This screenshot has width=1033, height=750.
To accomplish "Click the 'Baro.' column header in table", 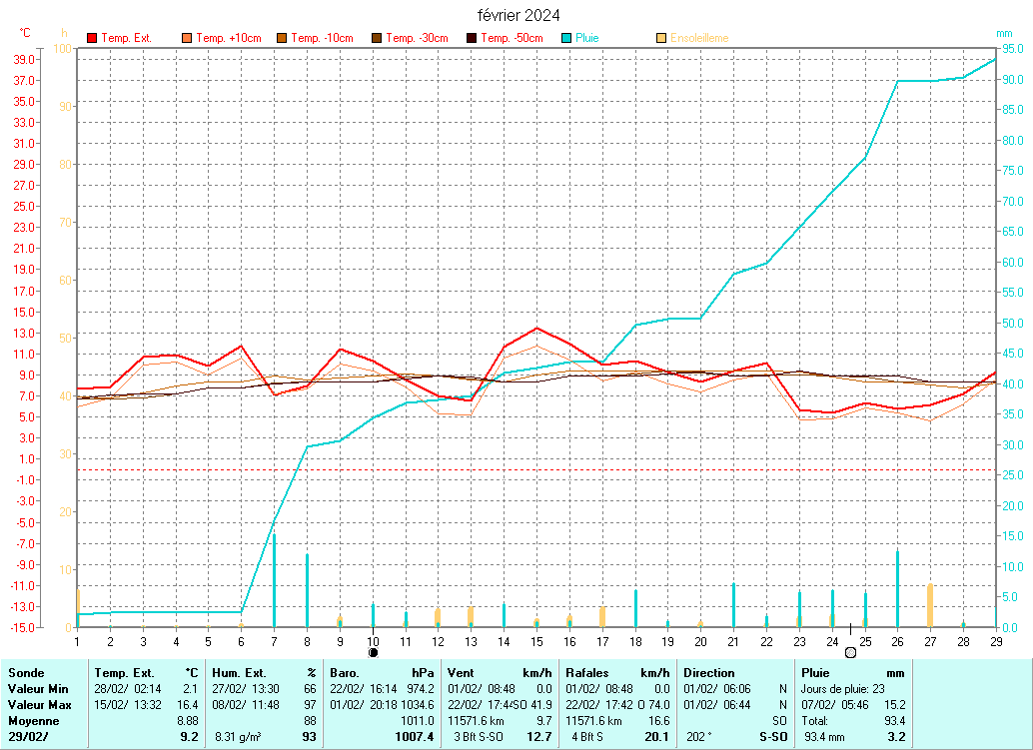I will click(347, 673).
